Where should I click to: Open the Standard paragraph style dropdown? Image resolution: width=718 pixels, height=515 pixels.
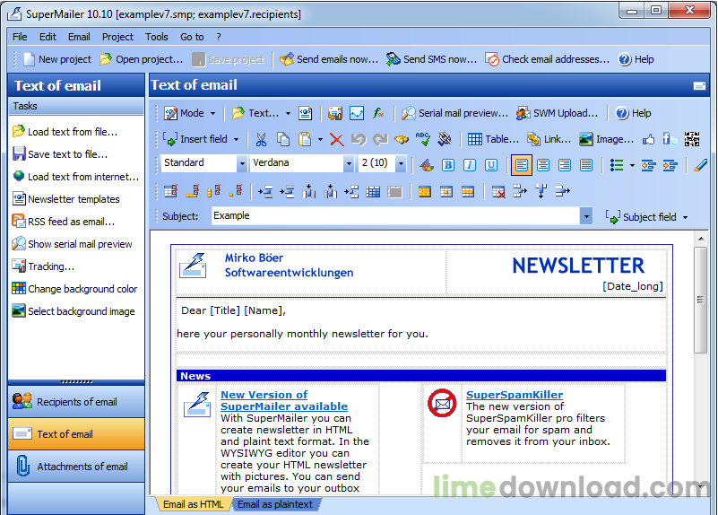[242, 163]
